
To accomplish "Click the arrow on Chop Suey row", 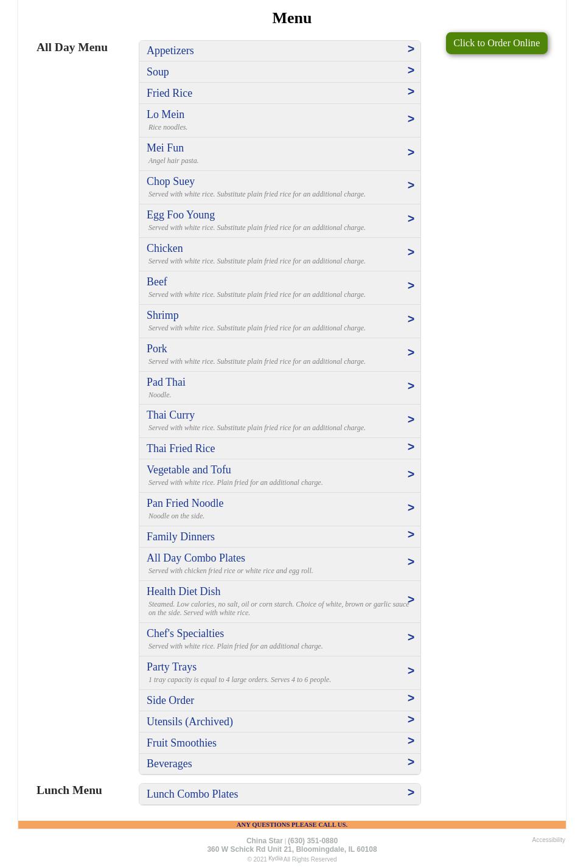I will click(x=410, y=186).
